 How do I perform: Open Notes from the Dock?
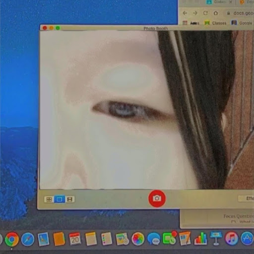(91, 239)
